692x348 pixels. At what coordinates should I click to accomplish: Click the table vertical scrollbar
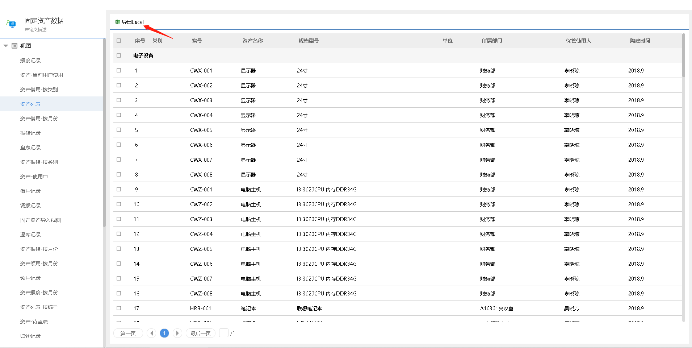683,55
